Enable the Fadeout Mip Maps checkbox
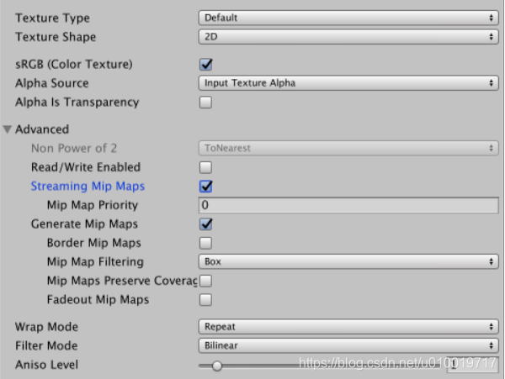 click(x=206, y=300)
